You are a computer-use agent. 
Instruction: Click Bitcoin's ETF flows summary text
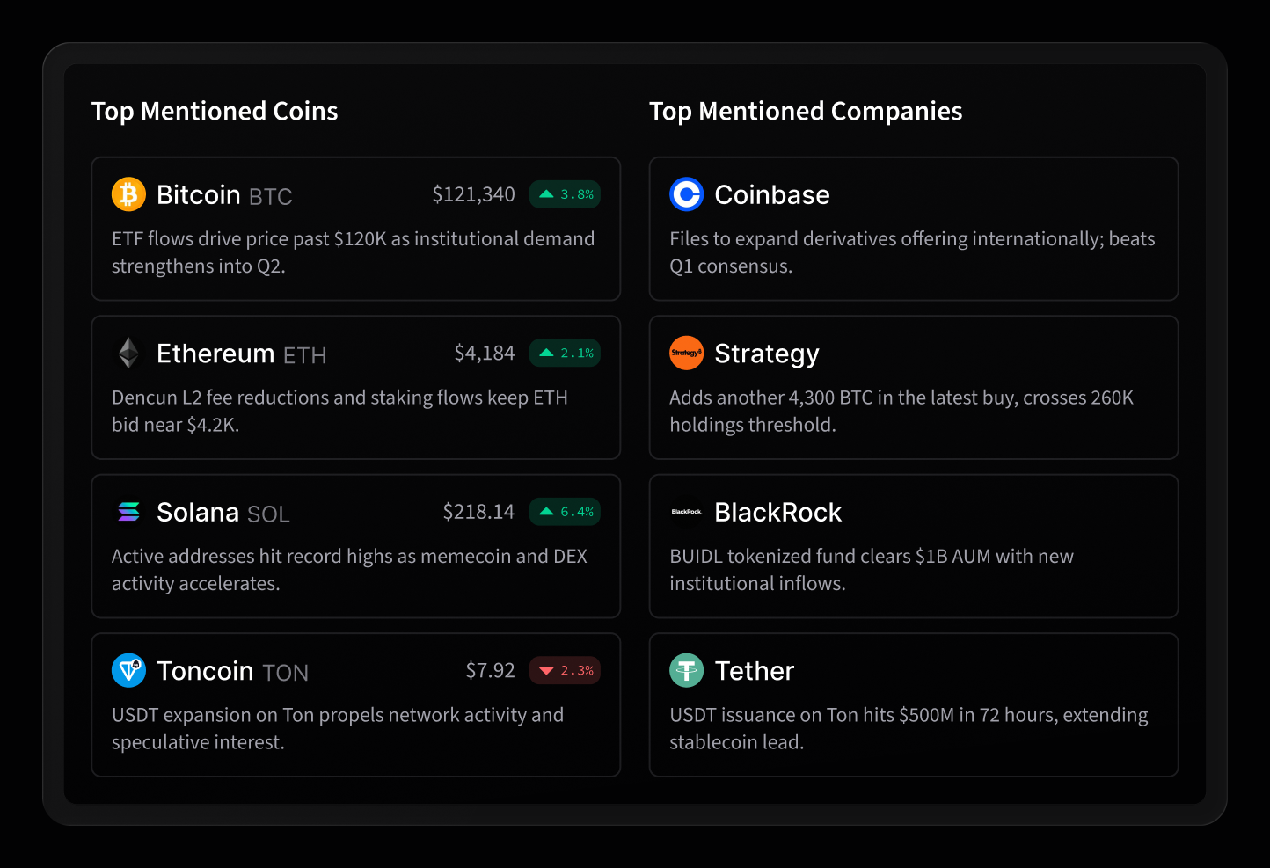(354, 252)
